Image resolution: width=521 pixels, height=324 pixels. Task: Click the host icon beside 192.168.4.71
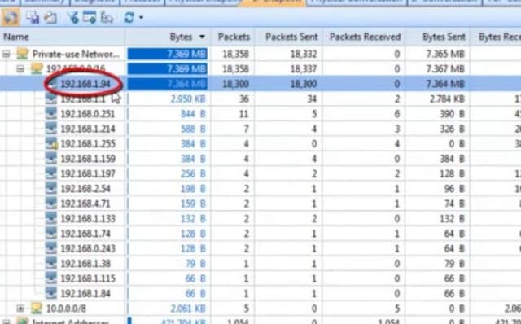[50, 204]
